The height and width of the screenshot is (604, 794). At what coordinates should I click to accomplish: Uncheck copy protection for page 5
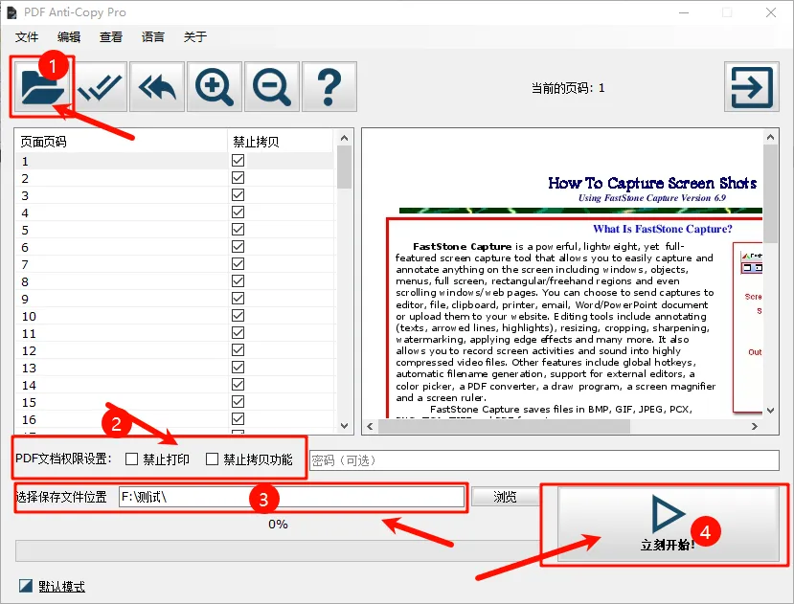coord(238,230)
